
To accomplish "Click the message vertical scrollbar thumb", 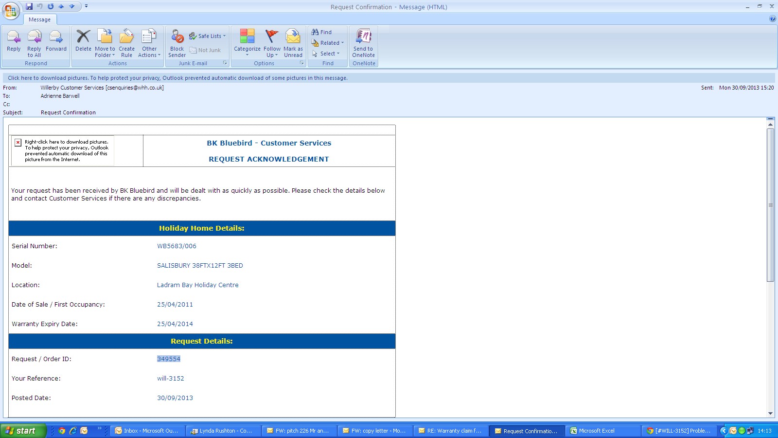I will (x=770, y=205).
